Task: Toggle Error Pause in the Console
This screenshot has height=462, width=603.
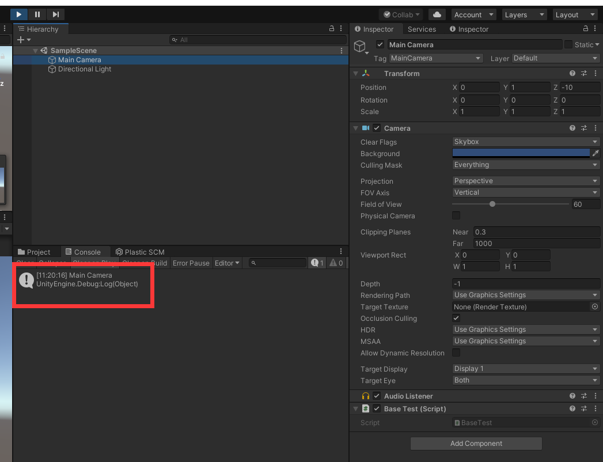Action: (191, 263)
